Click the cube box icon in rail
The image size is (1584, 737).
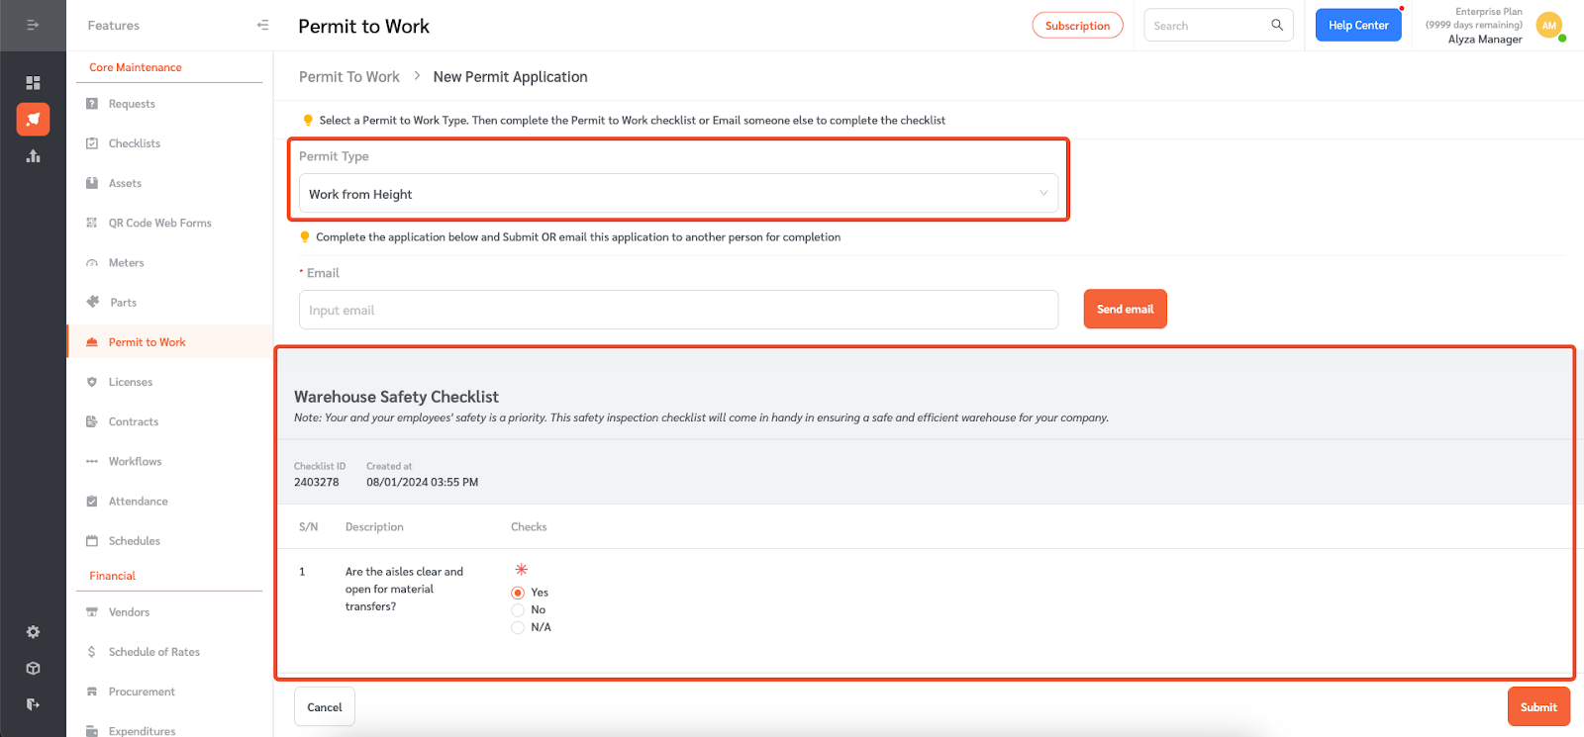[33, 668]
